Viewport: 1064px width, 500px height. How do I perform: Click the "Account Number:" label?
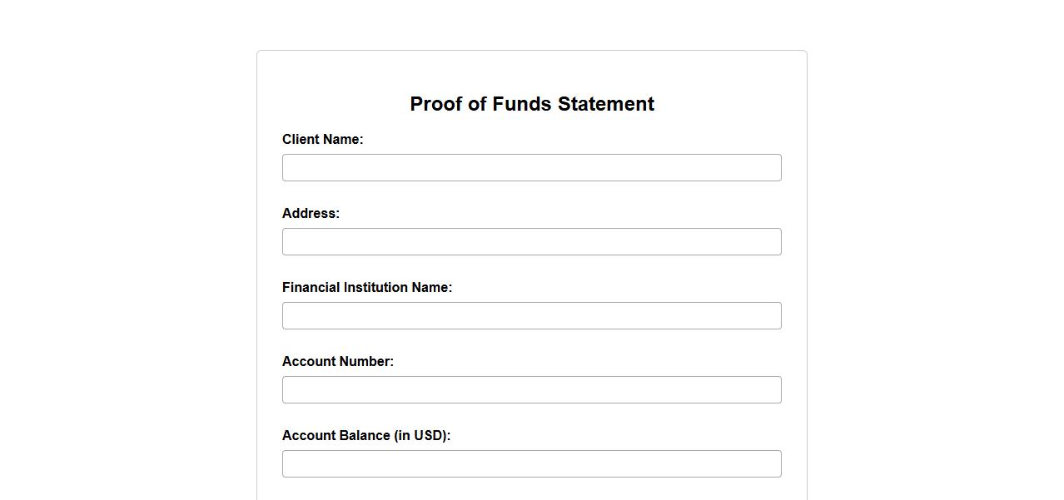(337, 361)
